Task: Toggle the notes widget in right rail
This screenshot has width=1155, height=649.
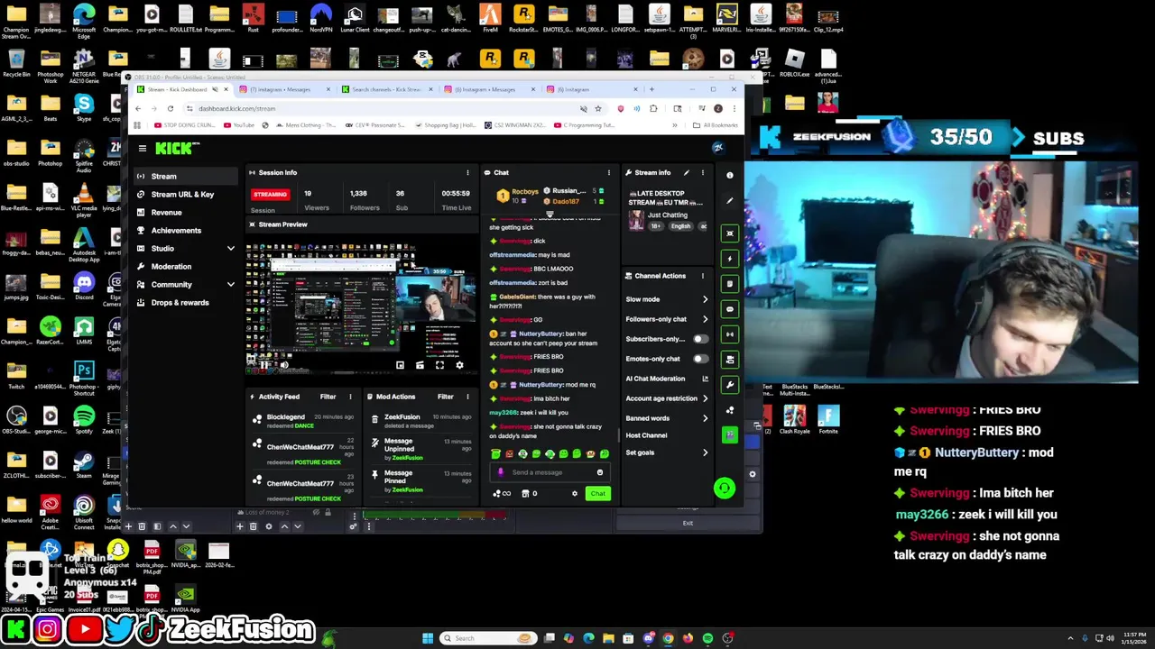Action: 730,284
